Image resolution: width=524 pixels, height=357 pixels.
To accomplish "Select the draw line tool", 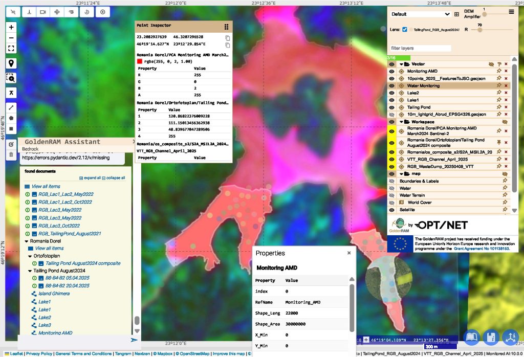I will [11, 108].
